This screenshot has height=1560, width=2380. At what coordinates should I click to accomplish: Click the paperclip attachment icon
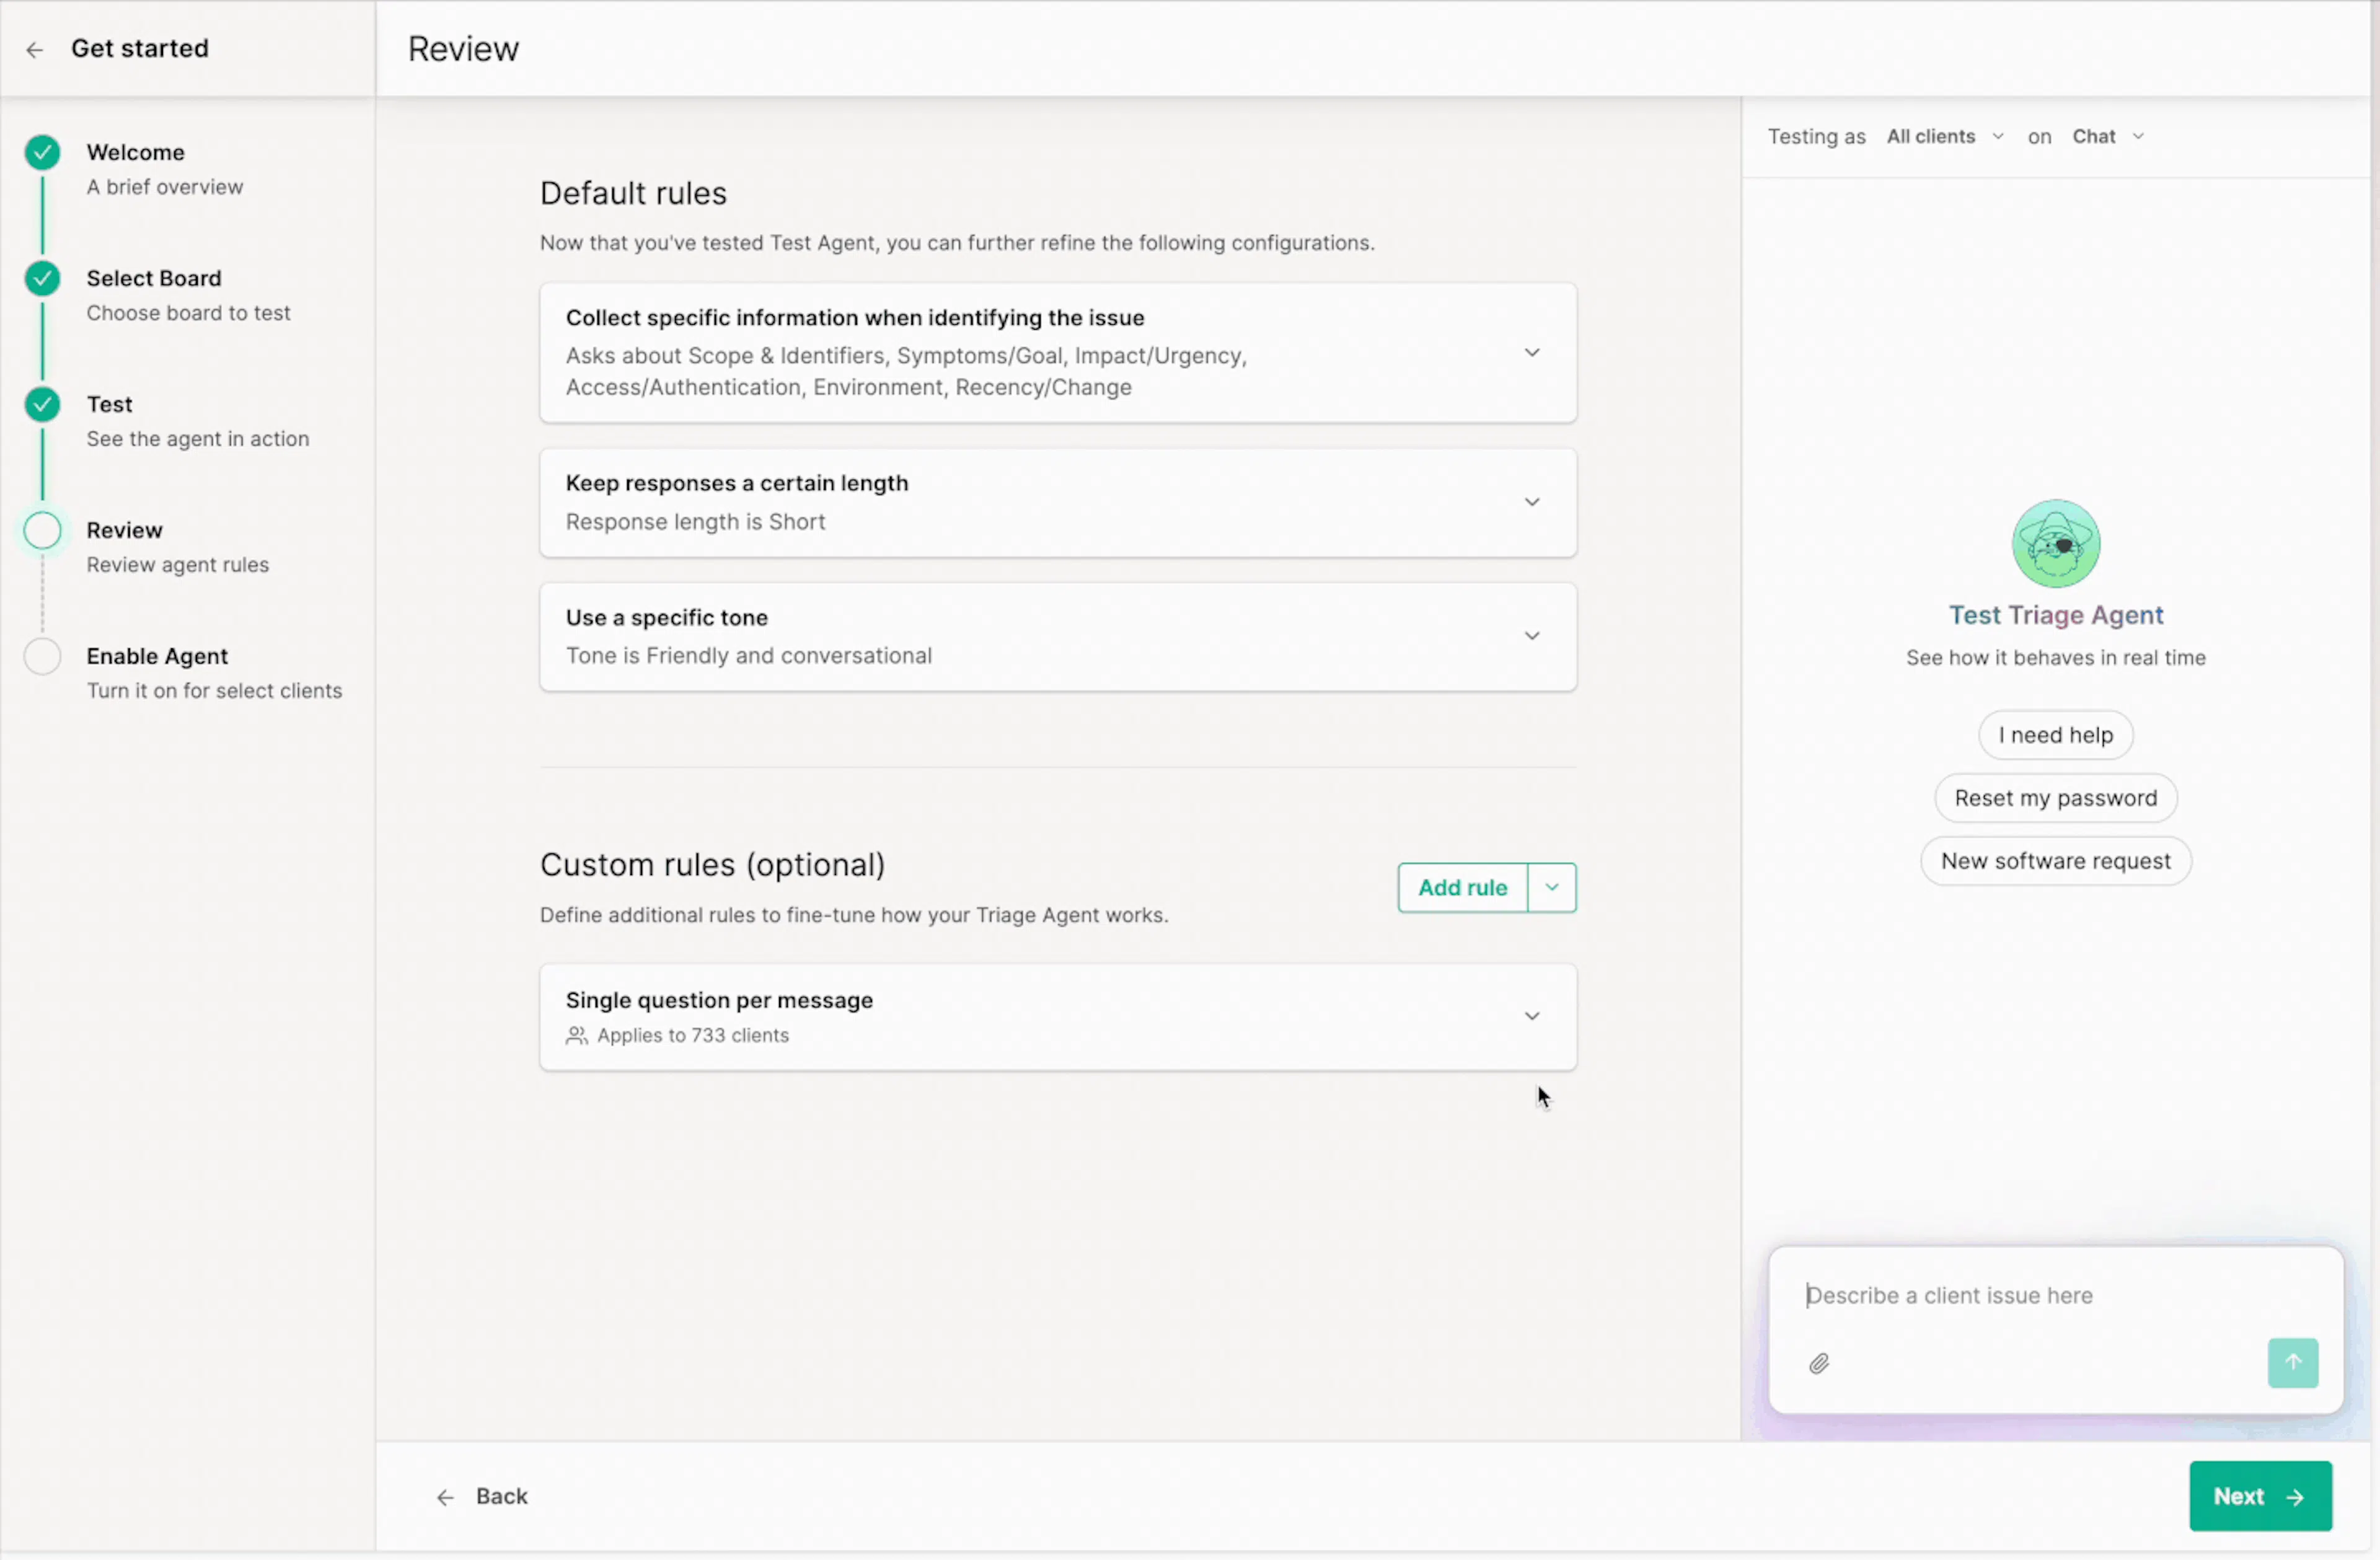click(1819, 1363)
